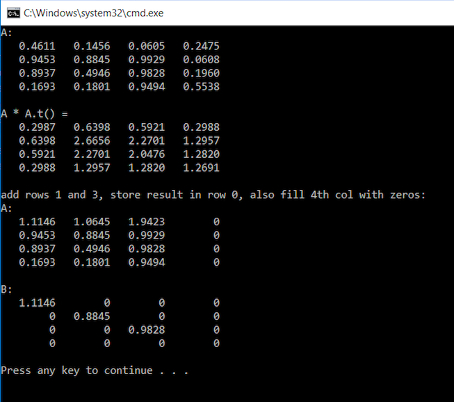Viewport: 454px width, 402px height.
Task: Select the value 0.9828 in matrix B
Action: click(147, 330)
